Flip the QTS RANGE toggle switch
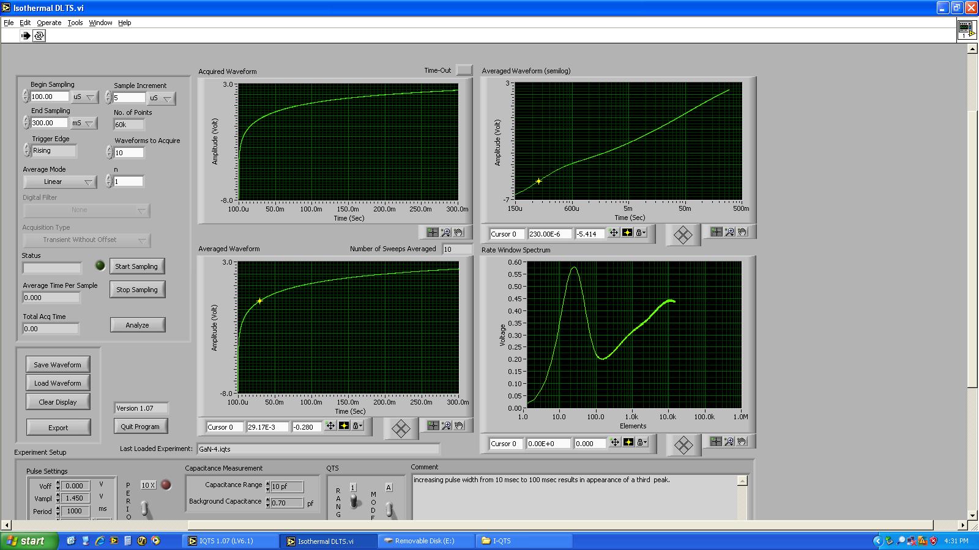This screenshot has width=979, height=550. pos(354,502)
